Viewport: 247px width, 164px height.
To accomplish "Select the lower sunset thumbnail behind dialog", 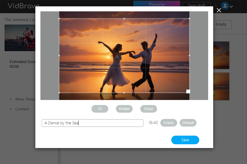I will (x=221, y=86).
